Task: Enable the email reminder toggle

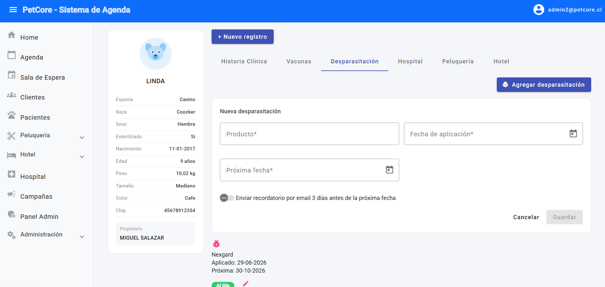Action: point(227,198)
